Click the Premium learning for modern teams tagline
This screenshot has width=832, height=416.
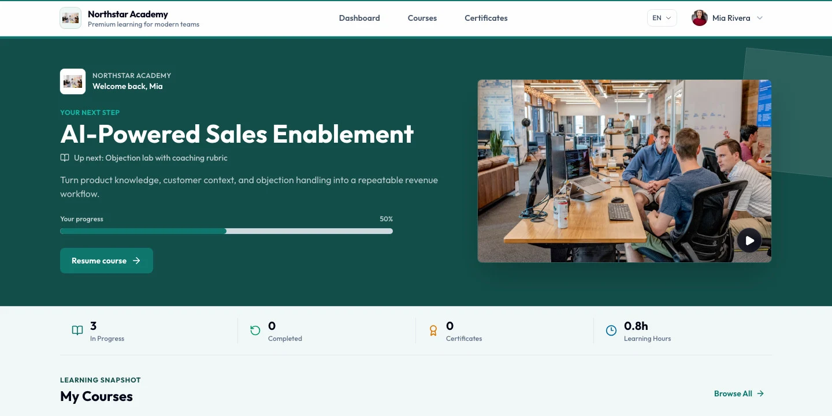click(143, 24)
